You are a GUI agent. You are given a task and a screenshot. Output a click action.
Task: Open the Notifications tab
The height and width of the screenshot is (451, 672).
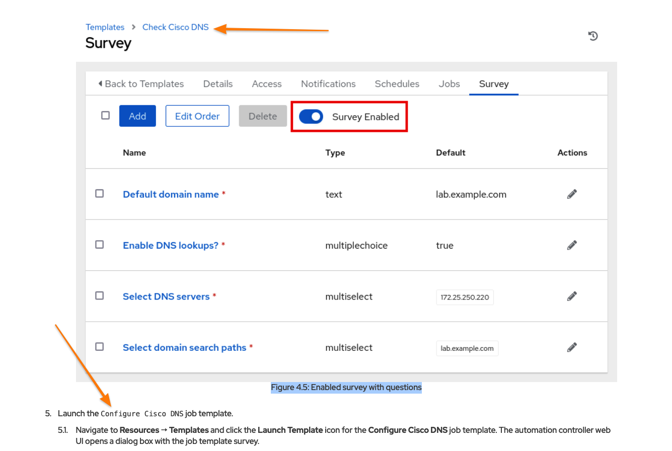(x=328, y=84)
